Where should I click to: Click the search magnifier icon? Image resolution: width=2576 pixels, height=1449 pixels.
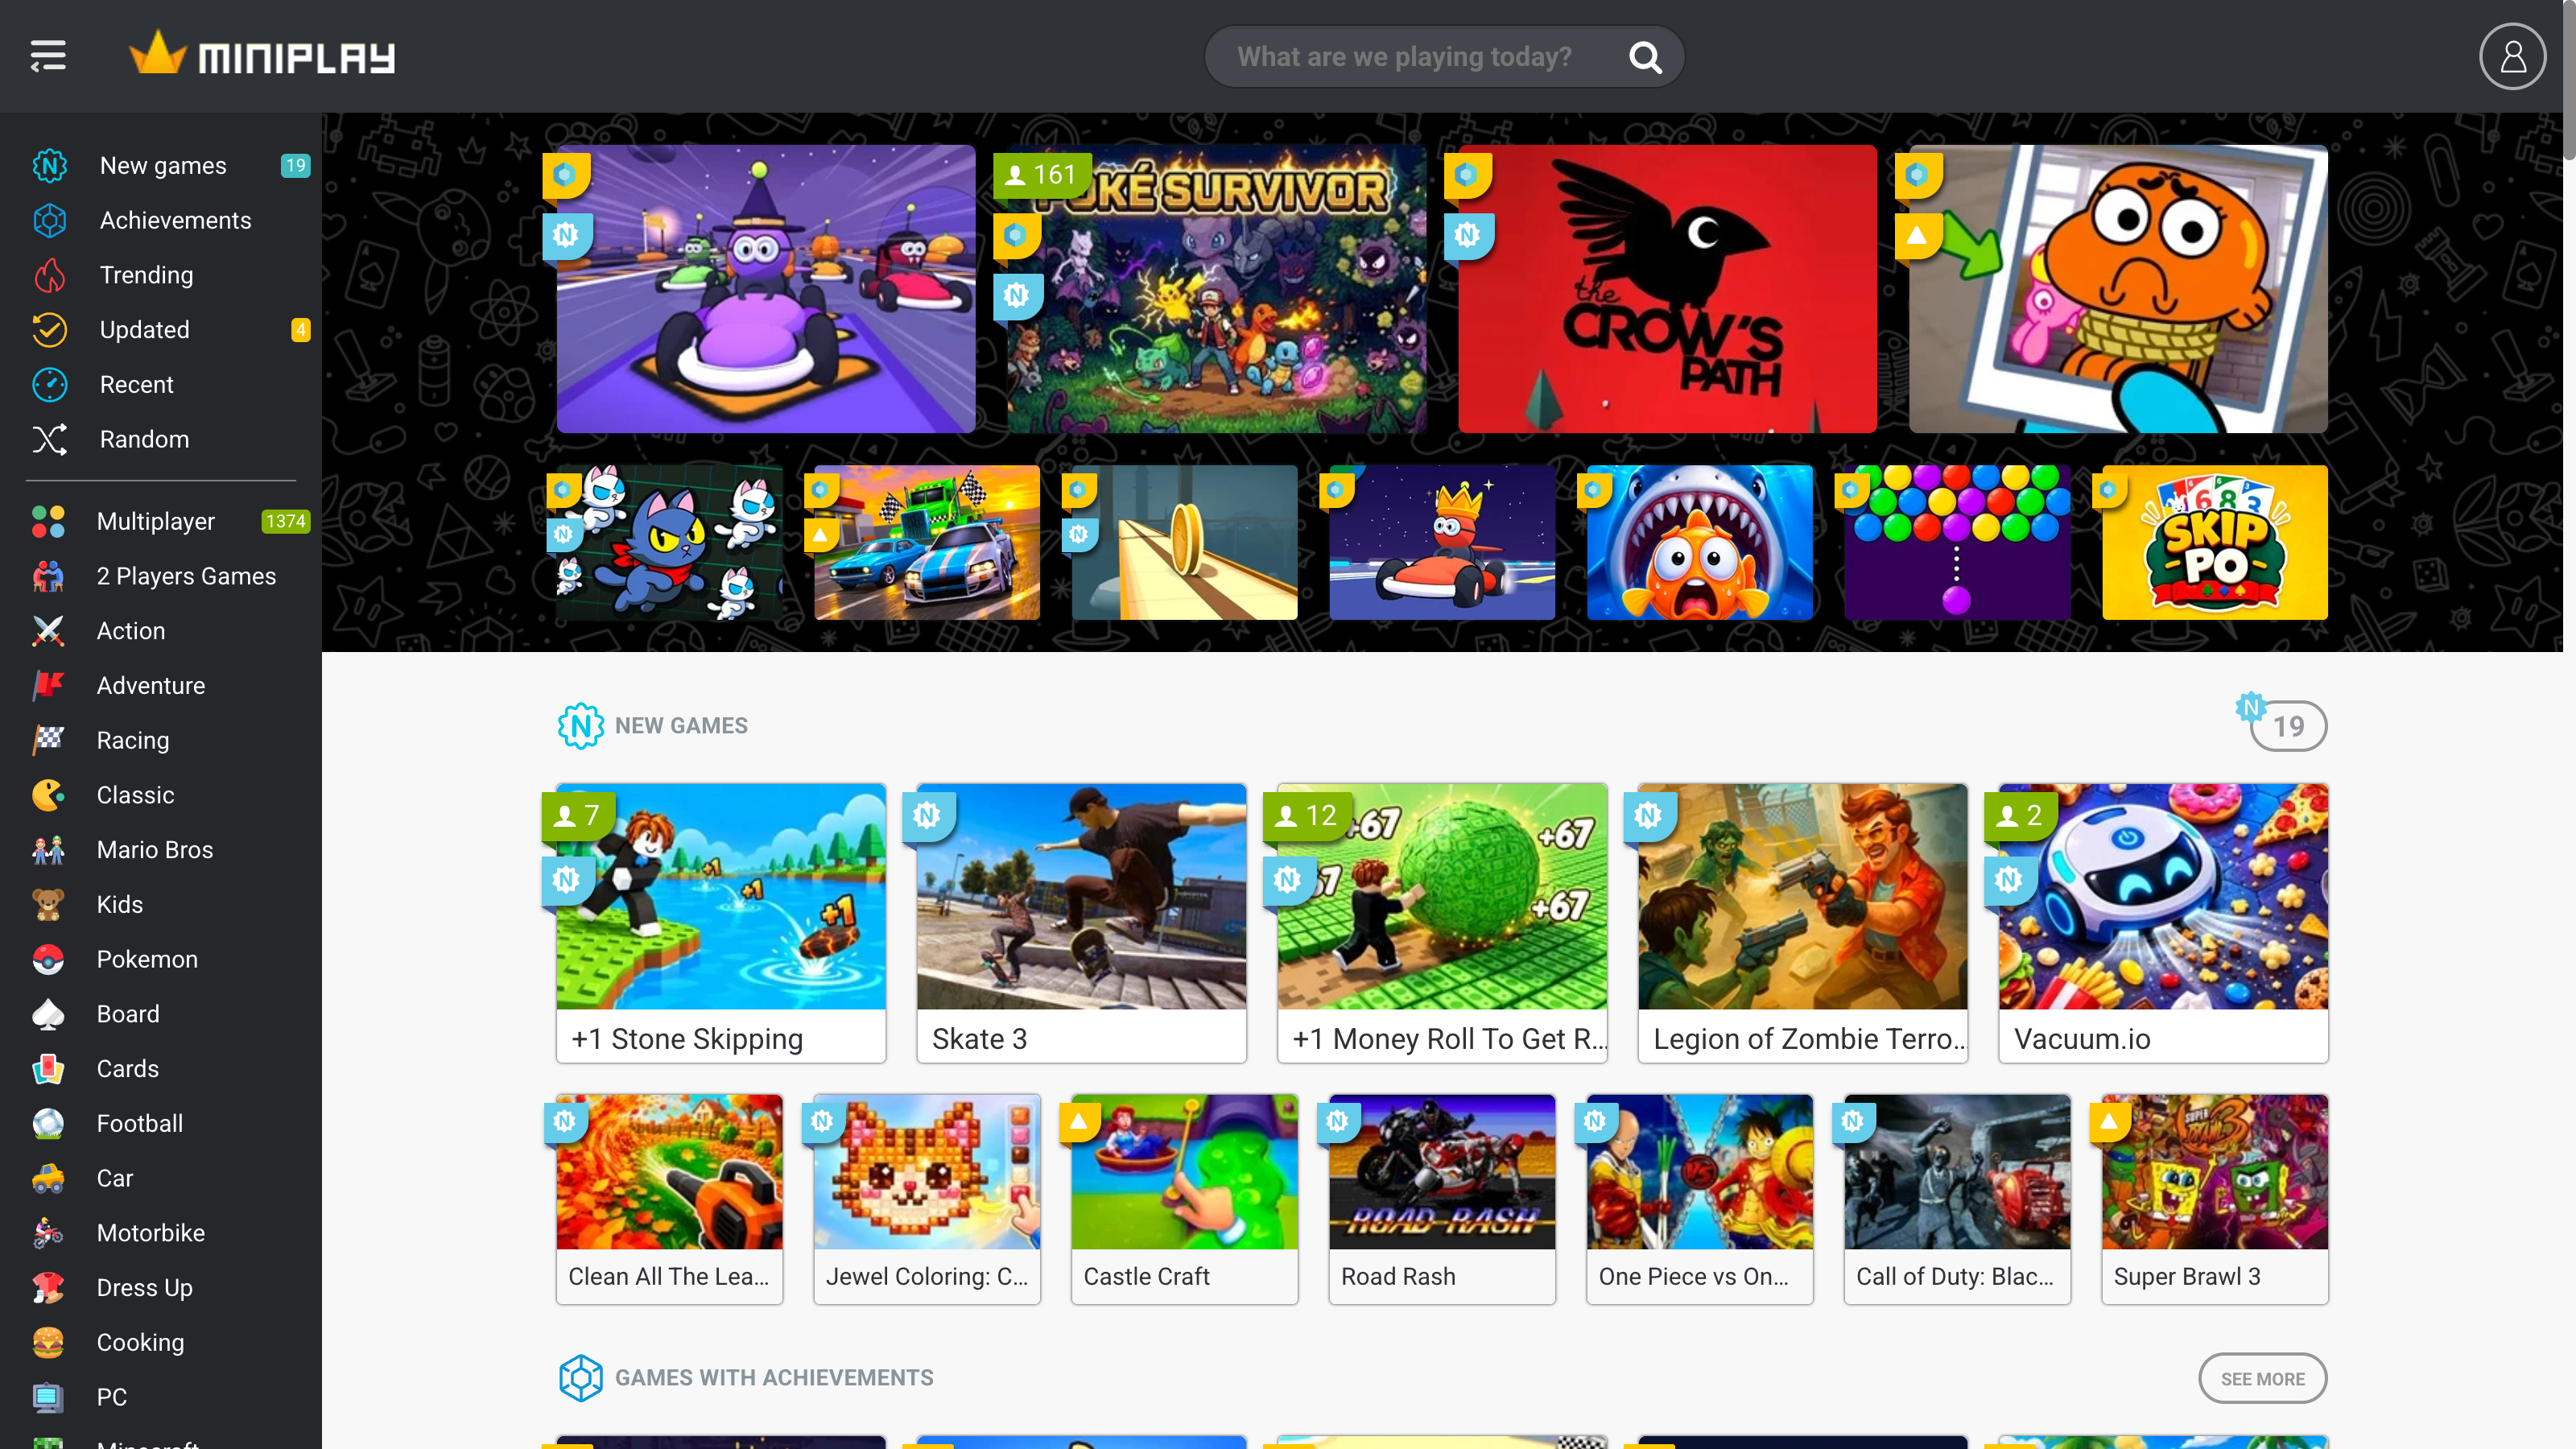pos(1645,57)
